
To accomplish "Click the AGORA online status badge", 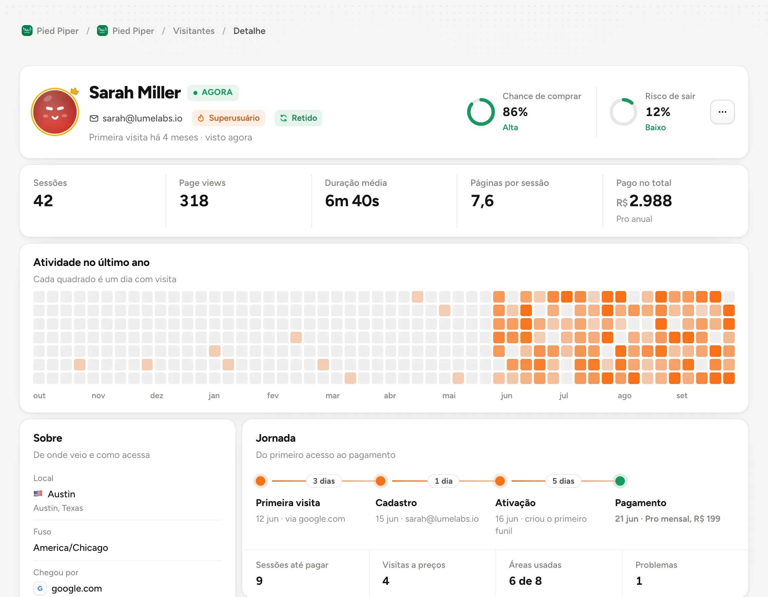I will pos(213,93).
